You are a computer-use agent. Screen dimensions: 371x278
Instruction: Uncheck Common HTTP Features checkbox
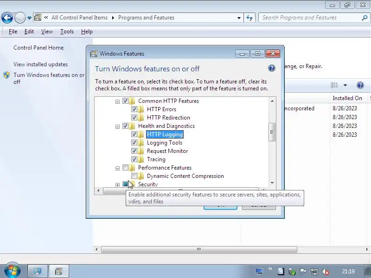[x=125, y=101]
